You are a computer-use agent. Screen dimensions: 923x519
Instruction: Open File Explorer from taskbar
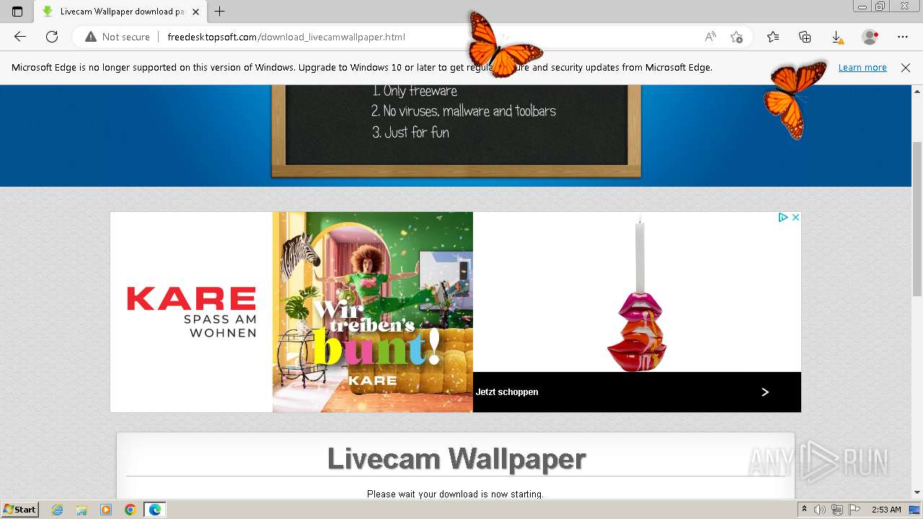[x=81, y=510]
